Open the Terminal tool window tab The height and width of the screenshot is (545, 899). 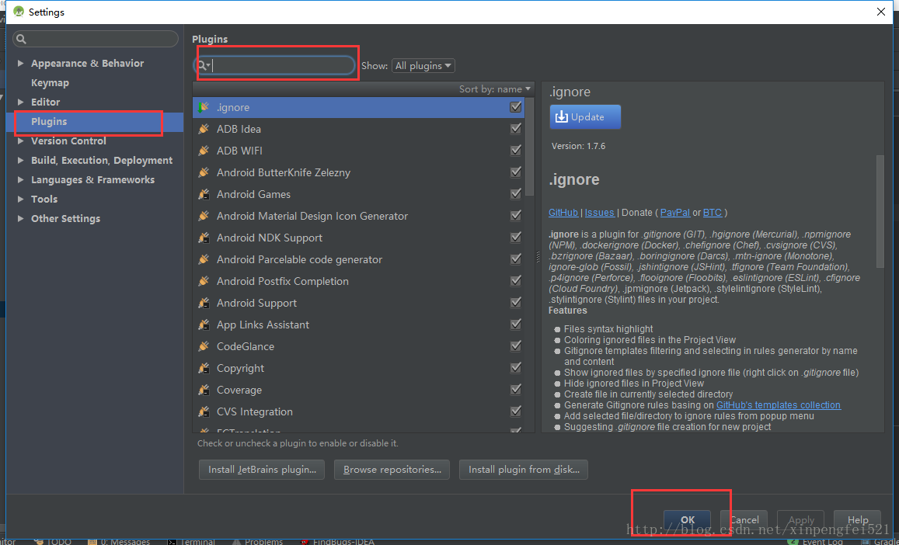pyautogui.click(x=191, y=541)
